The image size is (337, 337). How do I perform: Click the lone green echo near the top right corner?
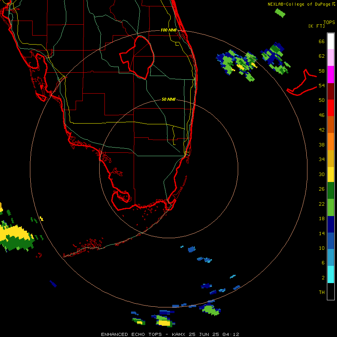click(280, 13)
